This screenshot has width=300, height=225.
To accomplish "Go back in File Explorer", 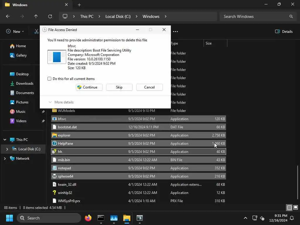I will pyautogui.click(x=8, y=16).
